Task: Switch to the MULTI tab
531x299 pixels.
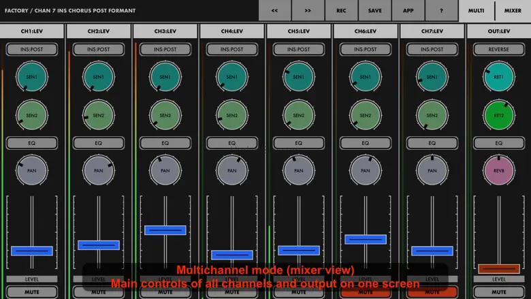Action: click(477, 11)
